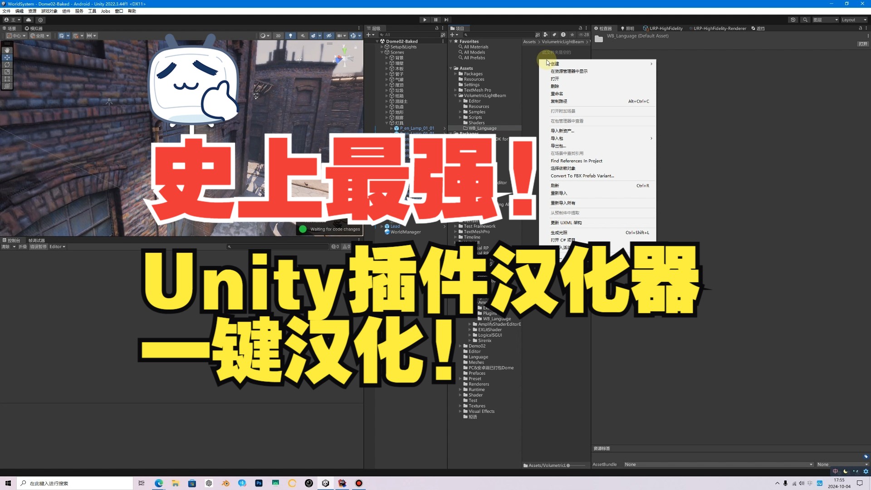Image resolution: width=871 pixels, height=490 pixels.
Task: Open the 游戏对象 menu
Action: [49, 11]
